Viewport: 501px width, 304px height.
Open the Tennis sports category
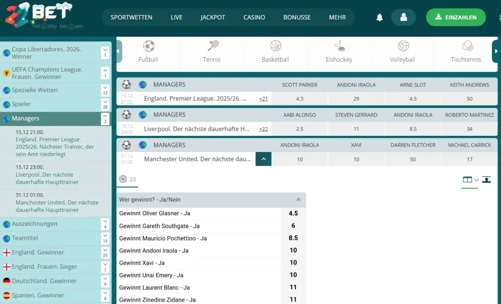pyautogui.click(x=211, y=50)
